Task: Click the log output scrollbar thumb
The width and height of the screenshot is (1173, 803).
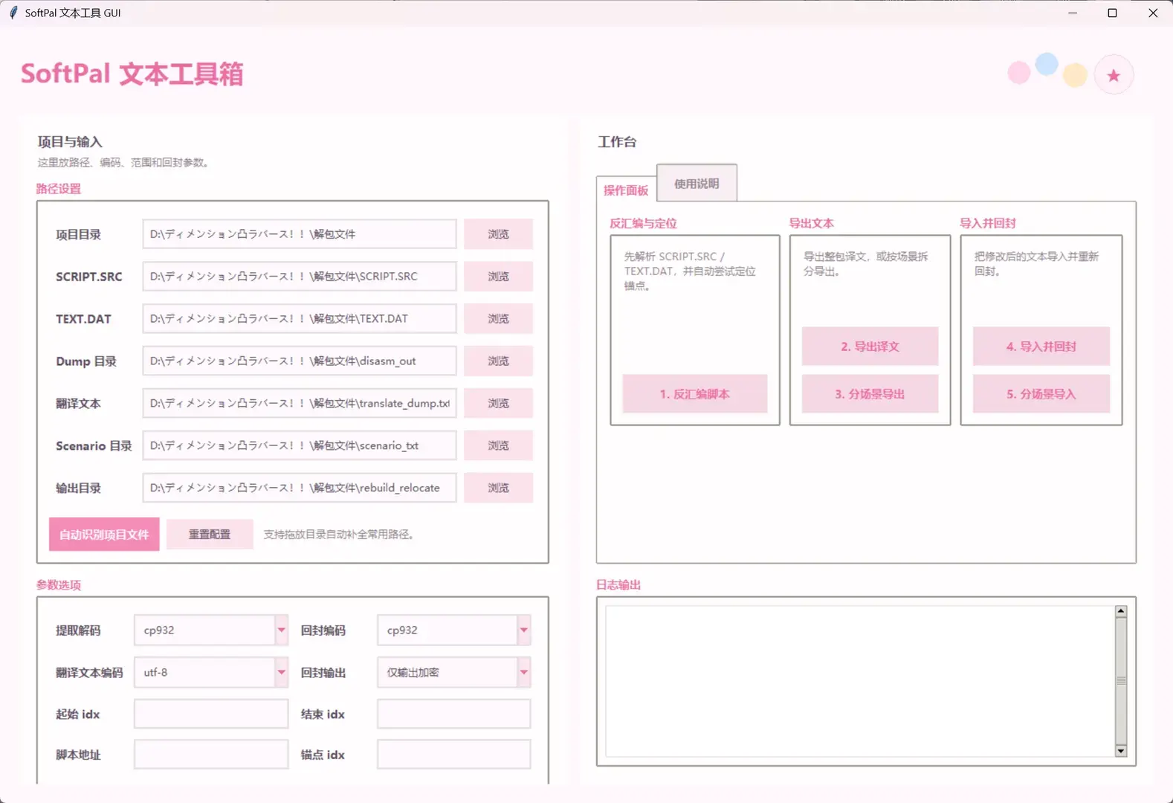Action: 1121,681
